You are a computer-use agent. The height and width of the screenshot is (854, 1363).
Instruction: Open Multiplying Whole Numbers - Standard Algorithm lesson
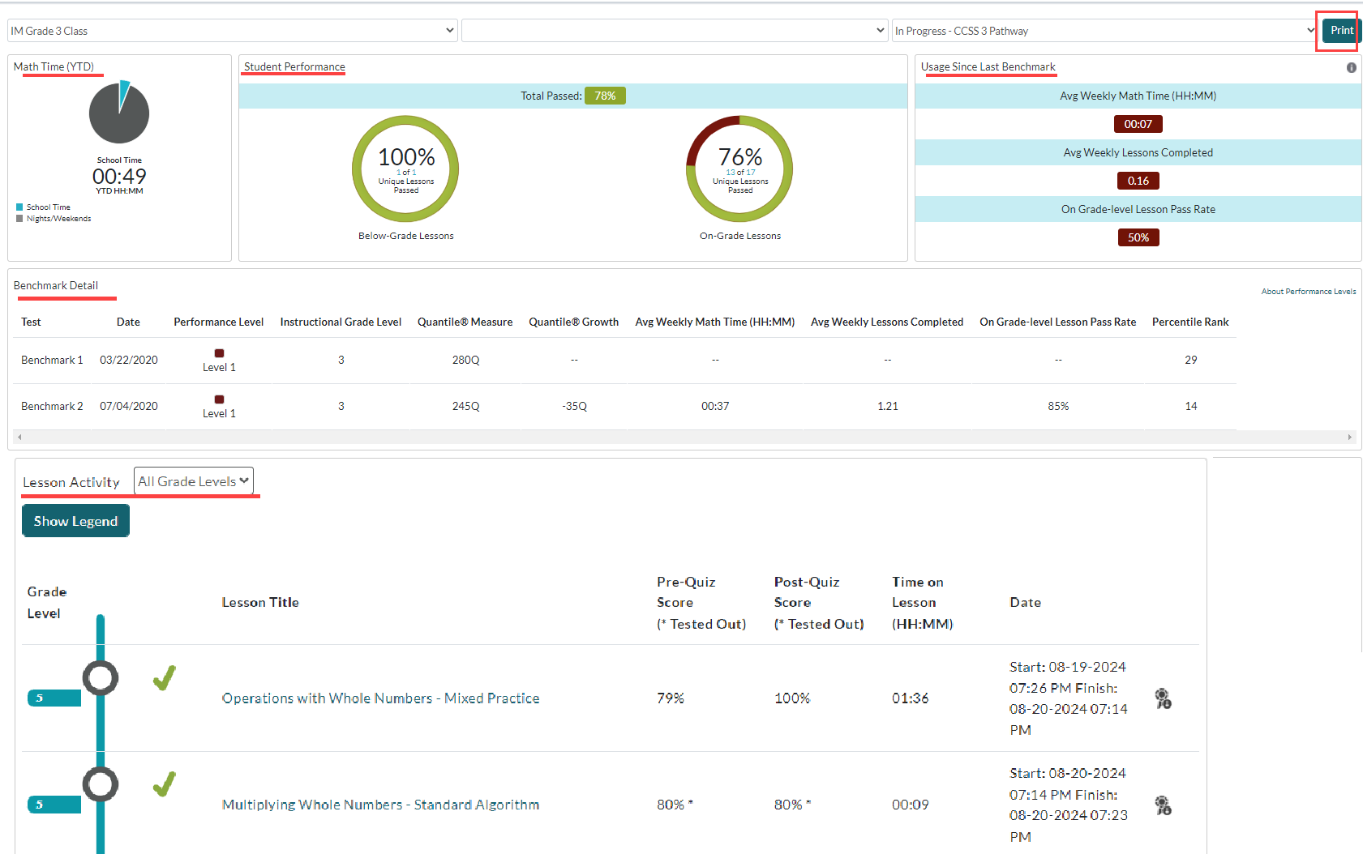tap(380, 805)
